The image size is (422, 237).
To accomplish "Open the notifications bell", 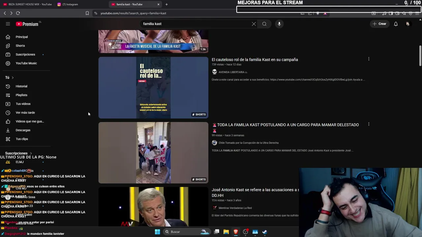I will click(x=396, y=24).
